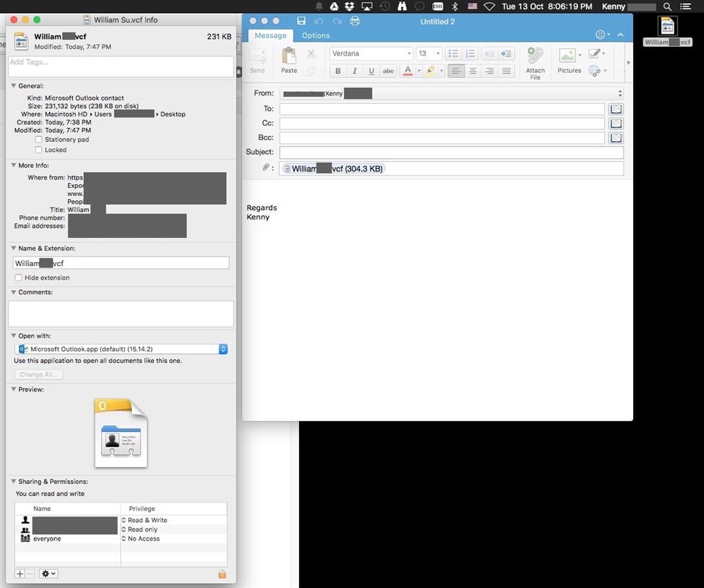Center align the text
Image resolution: width=704 pixels, height=588 pixels.
click(x=473, y=71)
